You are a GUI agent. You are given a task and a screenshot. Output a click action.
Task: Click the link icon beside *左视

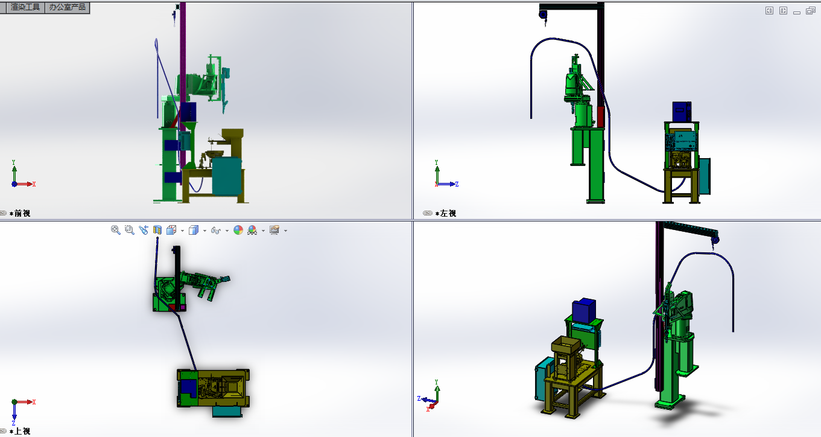pyautogui.click(x=428, y=213)
